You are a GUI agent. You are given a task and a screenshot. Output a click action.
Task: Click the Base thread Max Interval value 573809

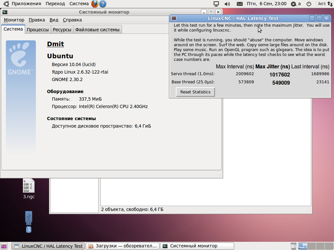(x=246, y=82)
